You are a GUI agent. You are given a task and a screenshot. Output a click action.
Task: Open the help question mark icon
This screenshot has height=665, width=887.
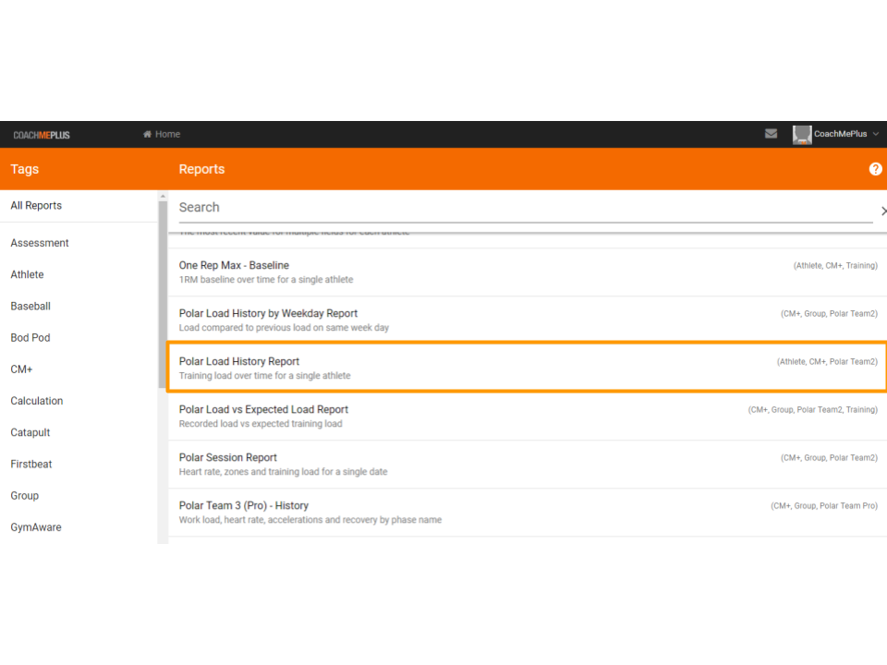875,169
